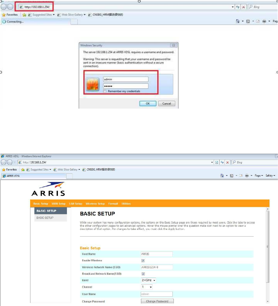Expand Suggested Sites in lower favorites bar

[50, 170]
